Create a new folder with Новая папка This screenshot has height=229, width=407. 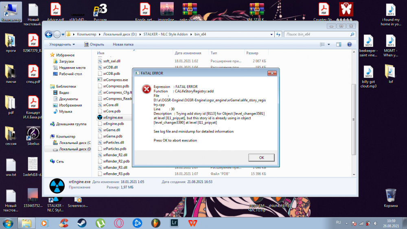coord(123,44)
